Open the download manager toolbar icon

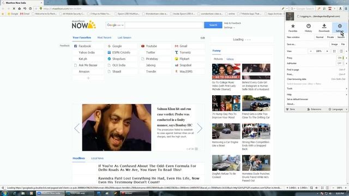tap(340, 9)
